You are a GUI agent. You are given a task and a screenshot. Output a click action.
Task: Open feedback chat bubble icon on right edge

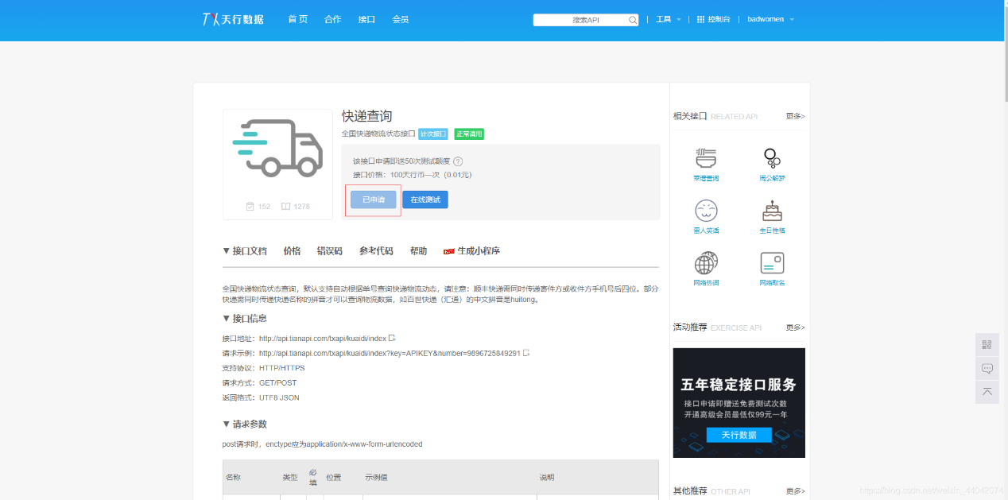click(987, 368)
